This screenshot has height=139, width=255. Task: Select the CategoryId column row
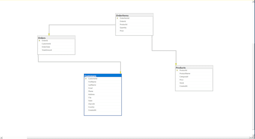pos(194,77)
